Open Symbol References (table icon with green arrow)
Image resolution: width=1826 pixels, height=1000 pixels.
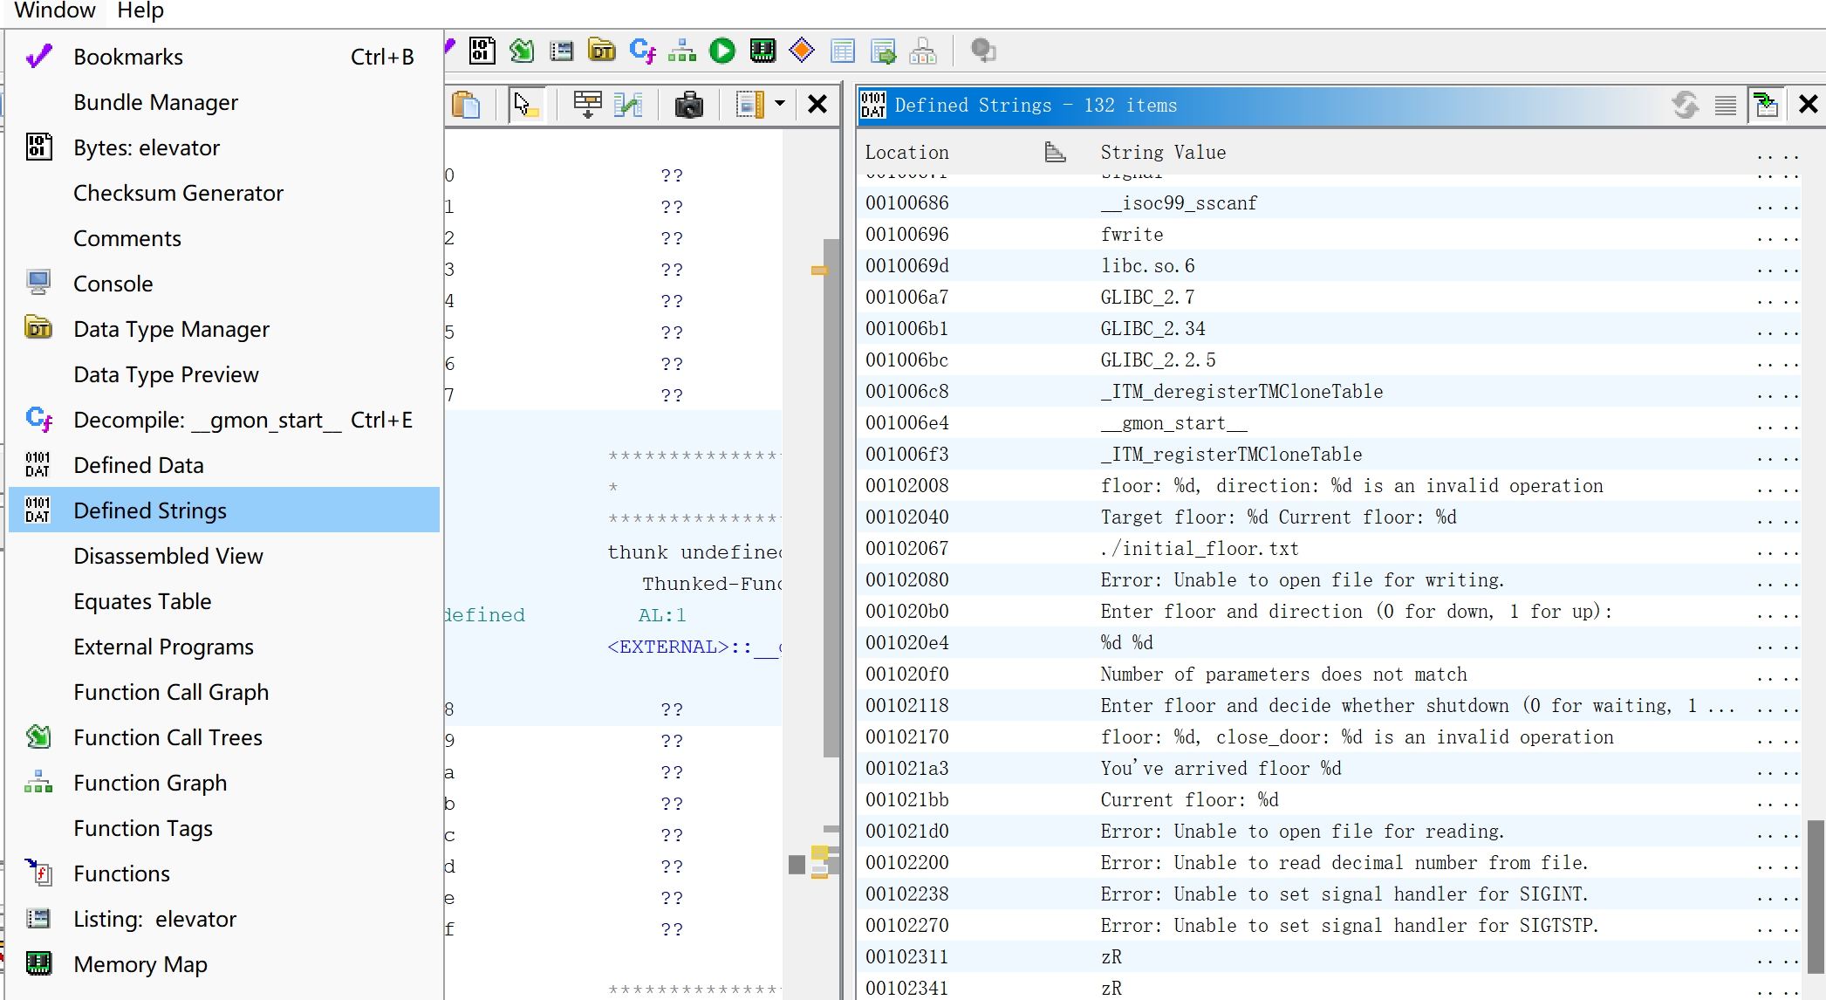point(883,51)
